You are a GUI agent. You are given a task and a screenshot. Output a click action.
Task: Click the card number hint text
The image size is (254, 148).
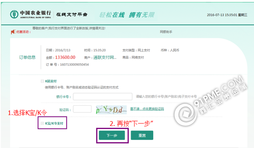tap(166, 97)
